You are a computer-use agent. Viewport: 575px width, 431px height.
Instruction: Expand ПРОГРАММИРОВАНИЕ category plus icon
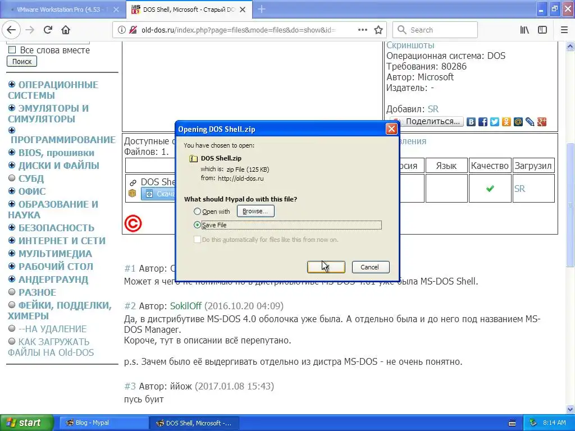[x=12, y=130]
